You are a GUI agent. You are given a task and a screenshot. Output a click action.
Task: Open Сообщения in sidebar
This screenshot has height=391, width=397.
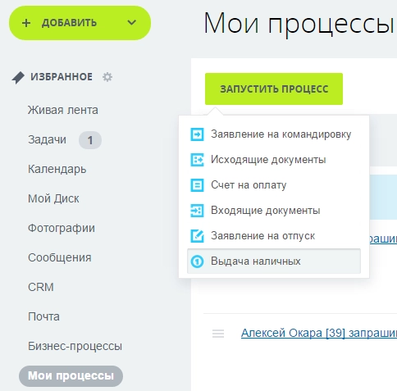[x=60, y=257]
